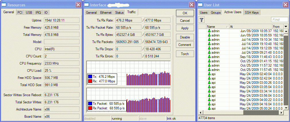The width and height of the screenshot is (290, 122).
Task: Click the Apply button
Action: click(185, 28)
